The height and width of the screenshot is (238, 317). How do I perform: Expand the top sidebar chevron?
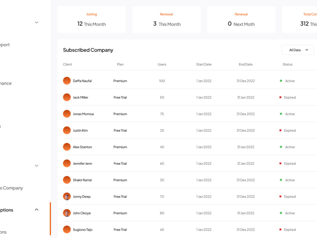pyautogui.click(x=36, y=23)
